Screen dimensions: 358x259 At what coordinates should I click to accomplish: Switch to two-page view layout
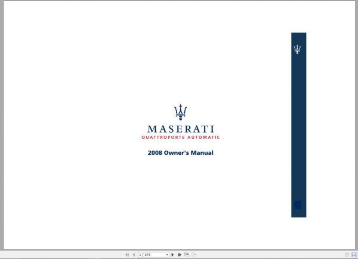point(354,255)
